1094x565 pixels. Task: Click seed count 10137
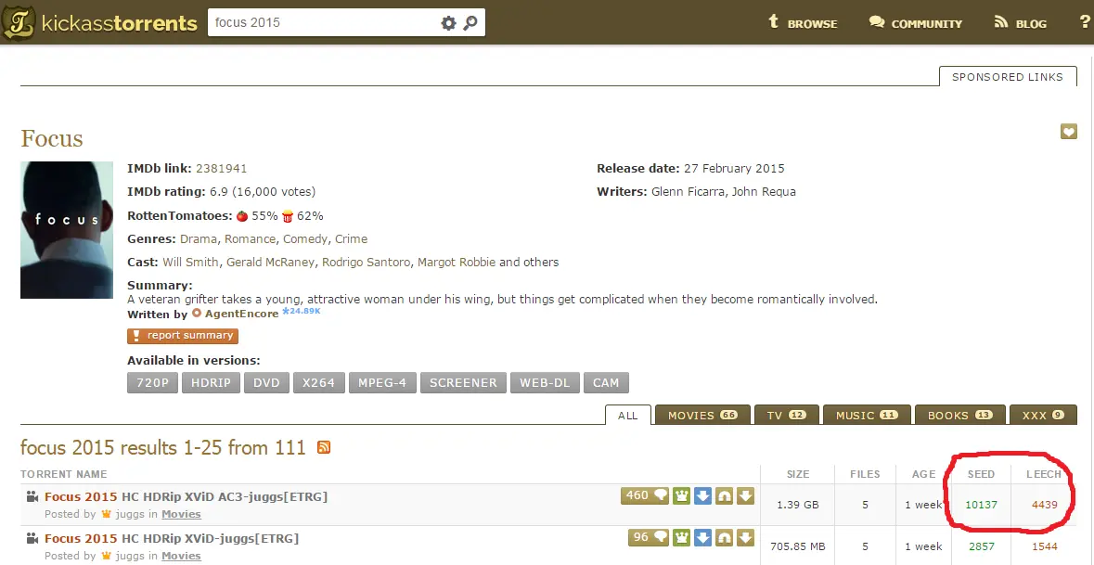click(981, 505)
